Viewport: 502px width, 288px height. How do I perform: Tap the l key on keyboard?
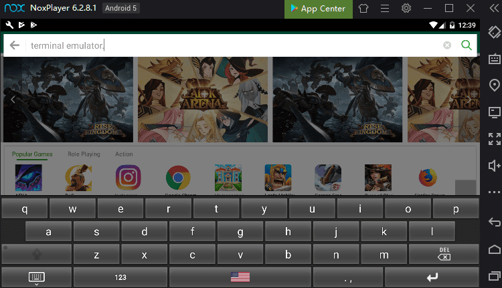(x=432, y=231)
